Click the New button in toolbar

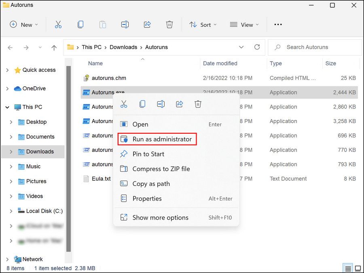[24, 25]
